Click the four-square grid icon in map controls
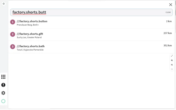This screenshot has width=176, height=110. click(172, 69)
